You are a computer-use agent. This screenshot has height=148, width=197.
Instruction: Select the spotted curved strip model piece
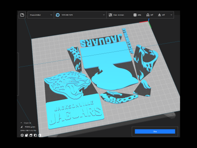click(x=119, y=97)
